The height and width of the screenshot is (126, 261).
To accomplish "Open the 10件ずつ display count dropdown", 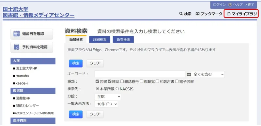I will [106, 104].
